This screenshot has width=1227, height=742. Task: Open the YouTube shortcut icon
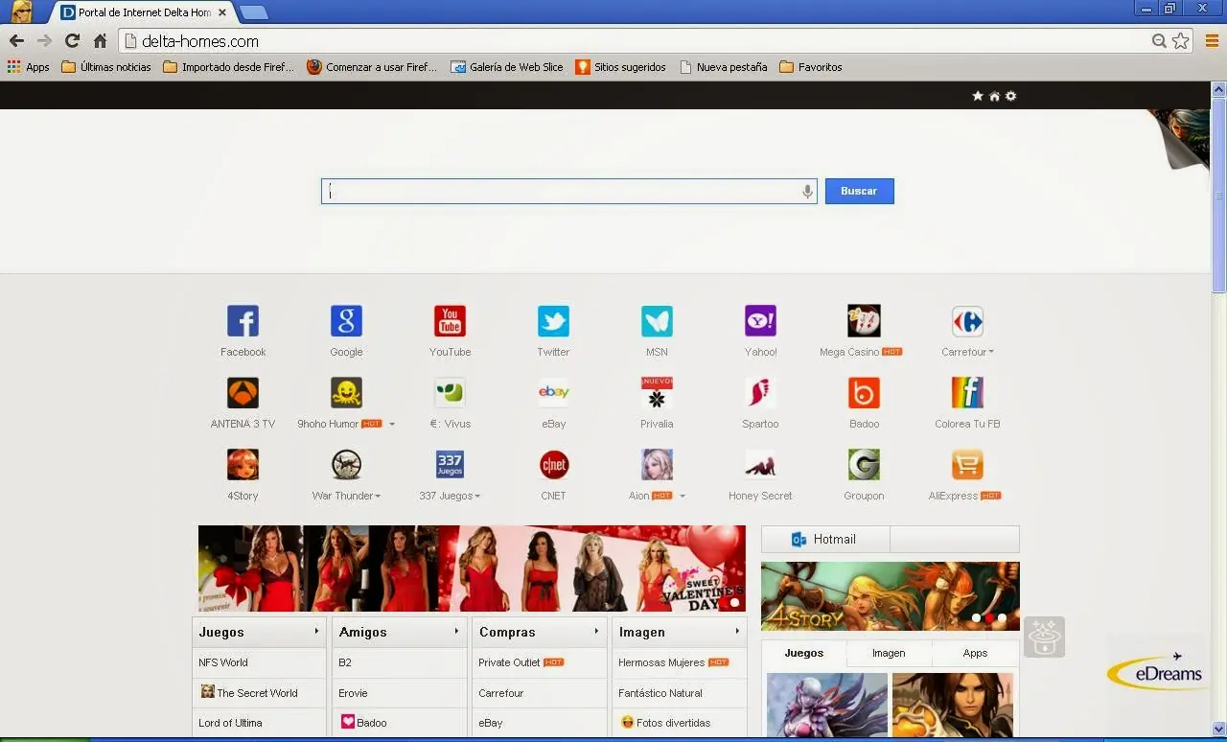450,320
